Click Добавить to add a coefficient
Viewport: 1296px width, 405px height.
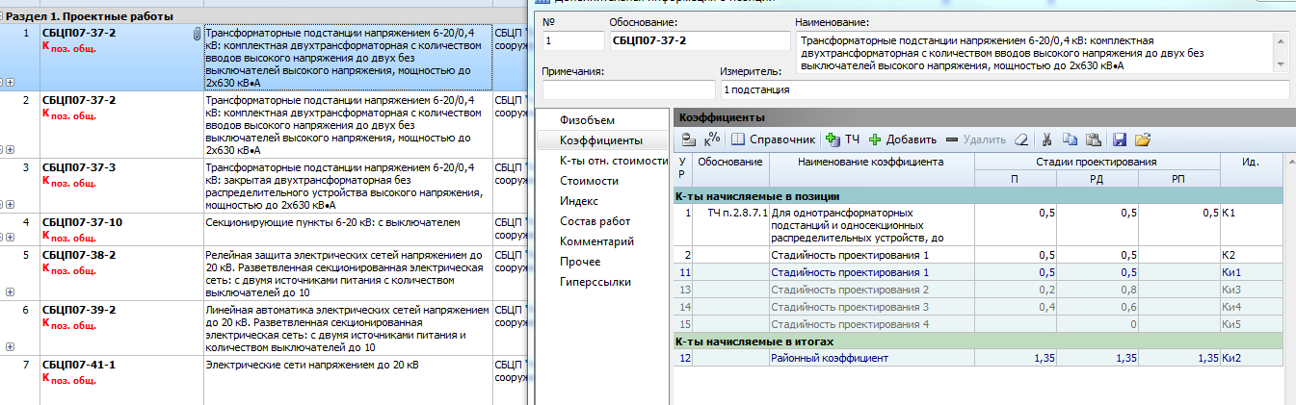coord(902,139)
